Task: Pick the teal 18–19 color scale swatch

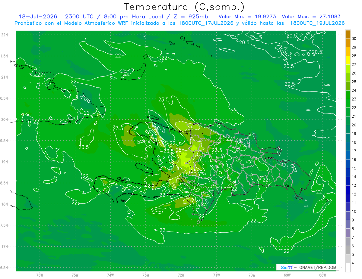Action: click(348, 138)
